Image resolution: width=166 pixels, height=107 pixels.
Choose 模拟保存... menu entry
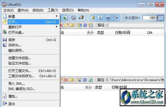pyautogui.click(x=31, y=51)
